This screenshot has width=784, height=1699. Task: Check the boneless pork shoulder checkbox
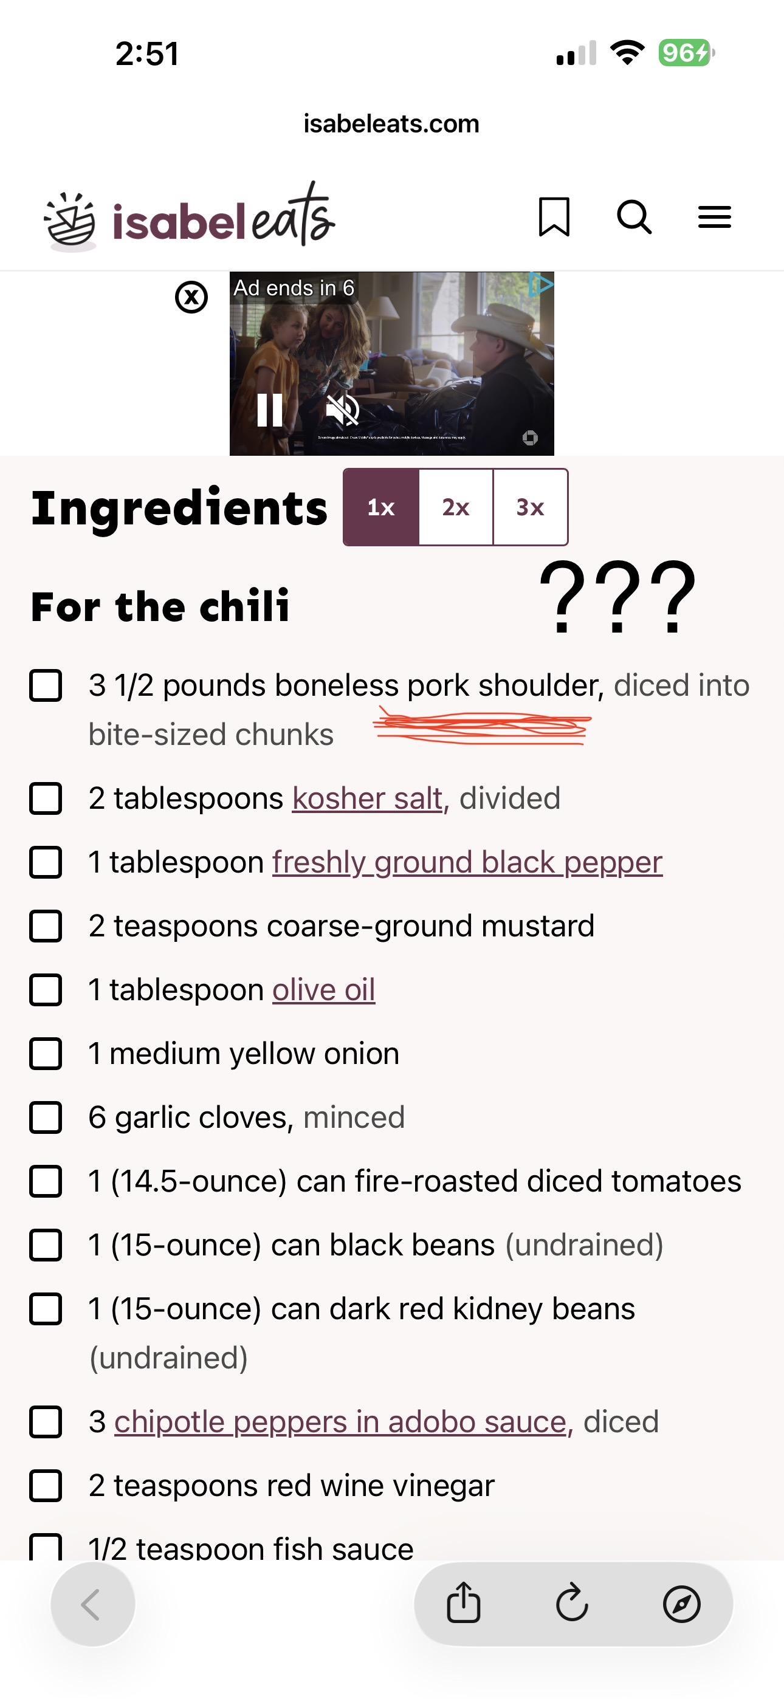46,685
